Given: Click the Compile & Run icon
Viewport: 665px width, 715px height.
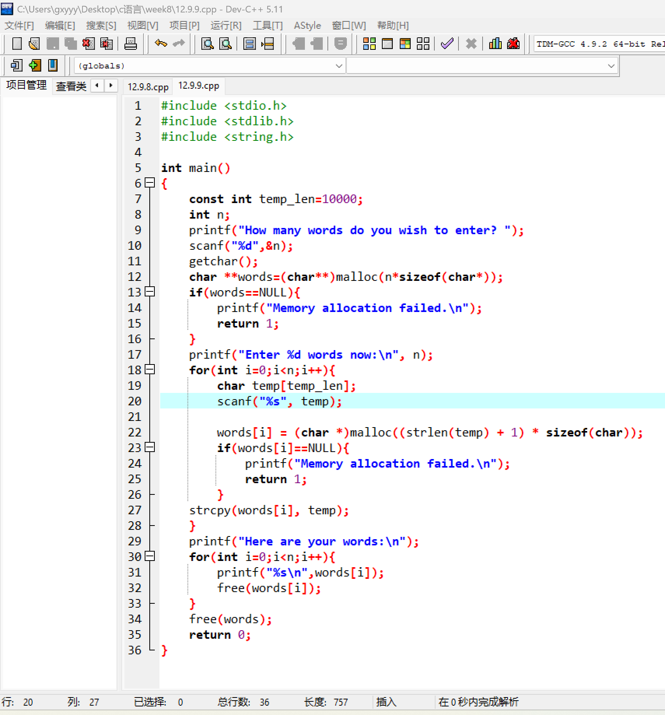Looking at the screenshot, I should pos(405,44).
